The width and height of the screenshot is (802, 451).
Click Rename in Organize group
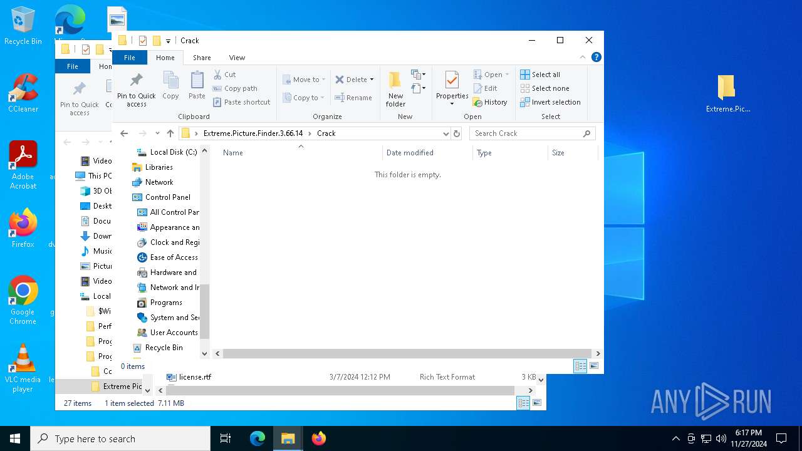[x=353, y=98]
